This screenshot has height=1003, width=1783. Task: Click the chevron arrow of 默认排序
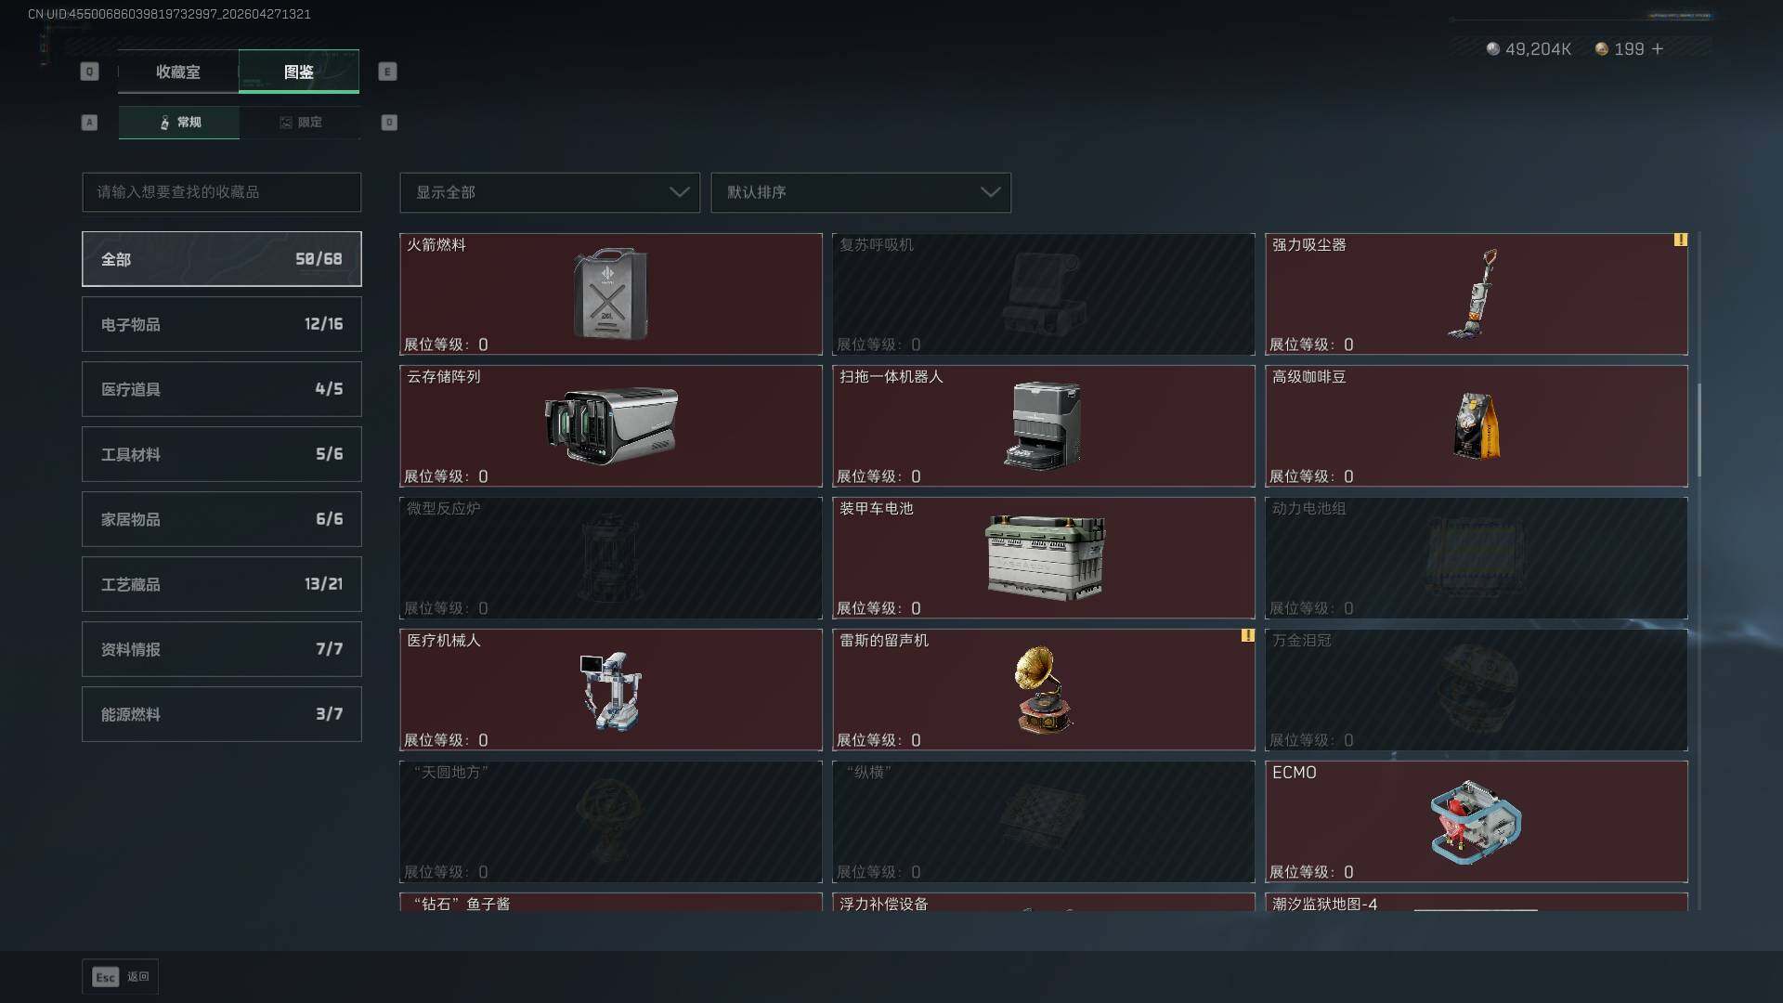(x=990, y=192)
